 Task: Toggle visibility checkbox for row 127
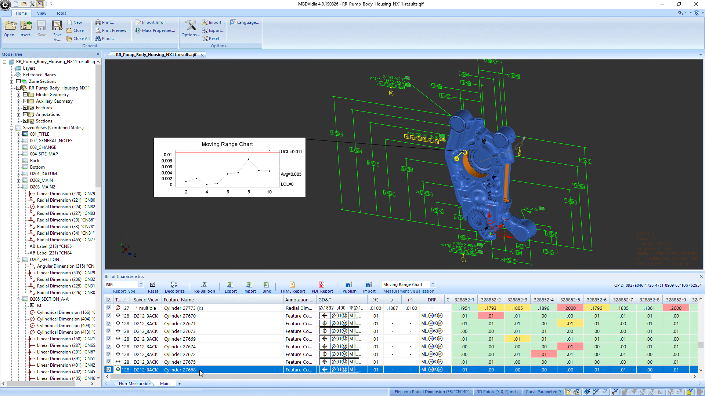109,308
